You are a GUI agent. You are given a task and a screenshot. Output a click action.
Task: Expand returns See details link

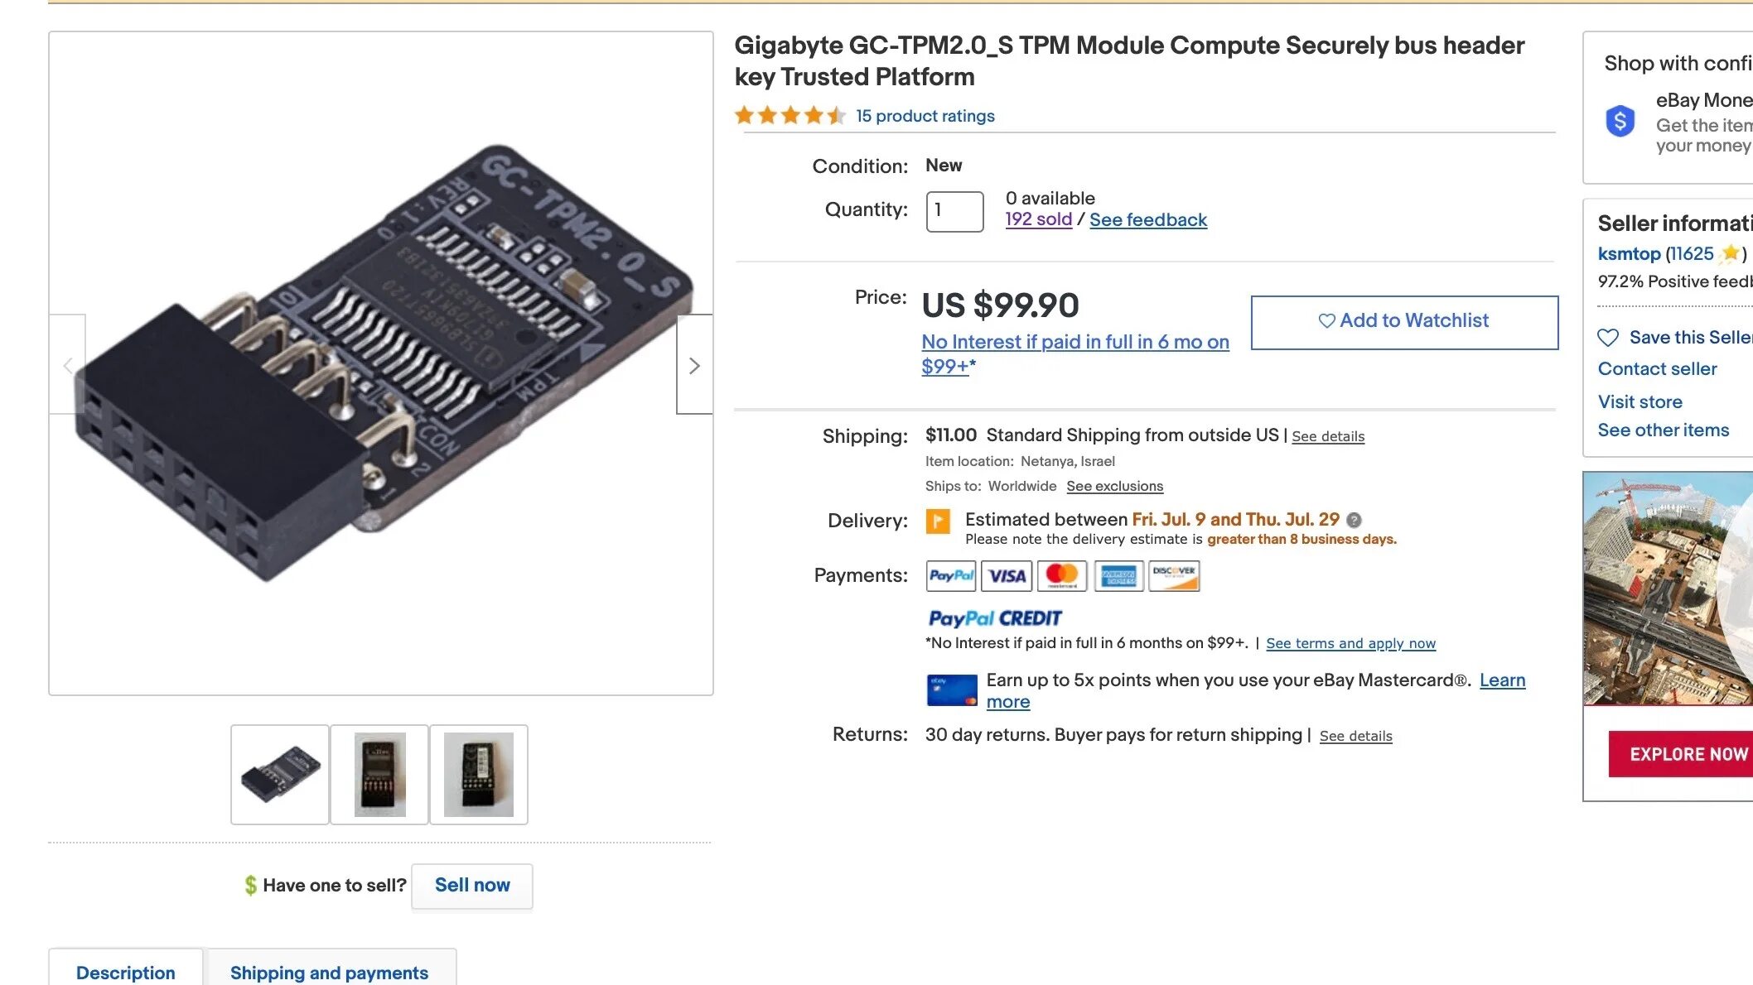1355,736
